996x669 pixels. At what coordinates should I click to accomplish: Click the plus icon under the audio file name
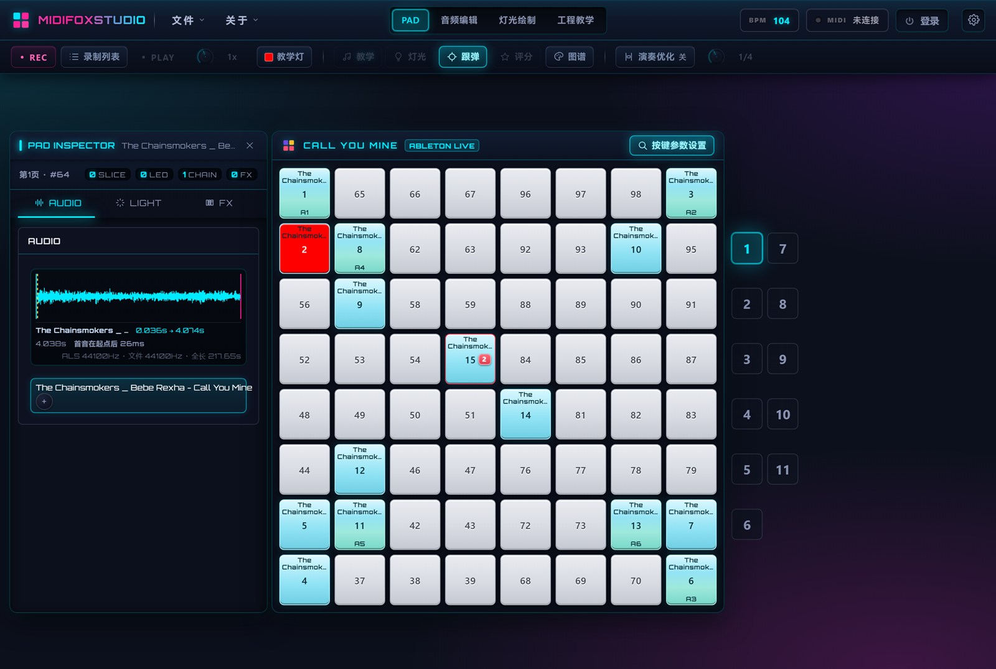click(44, 401)
